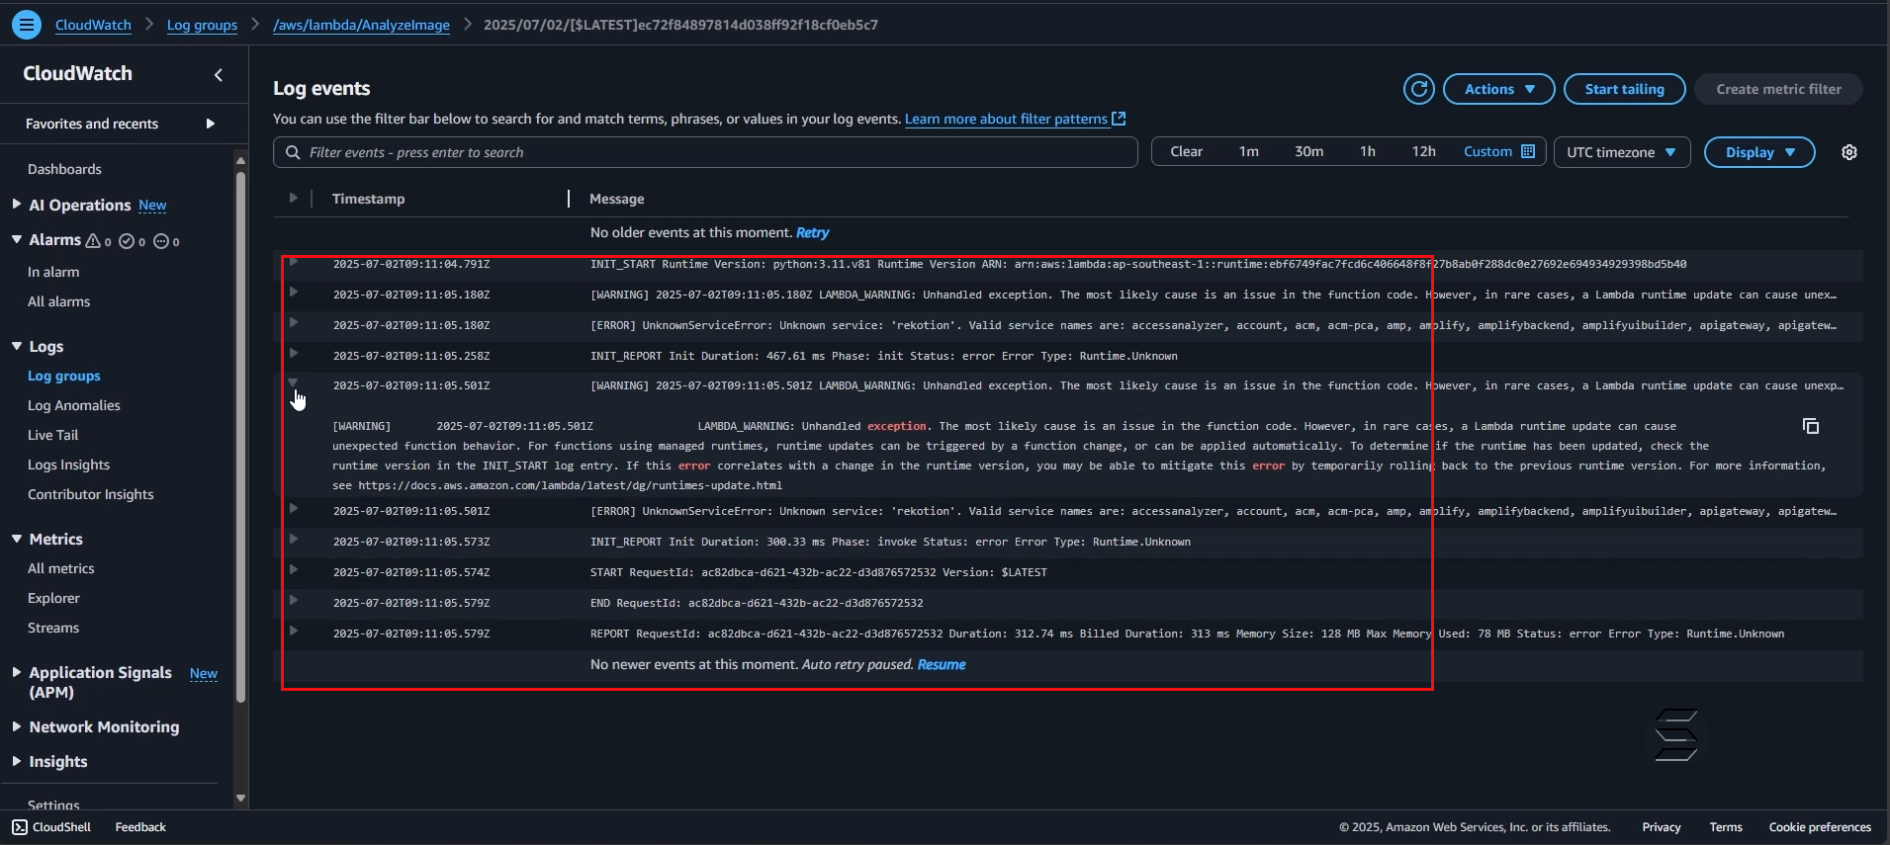Expand the REPORT RequestId log row

pos(293,632)
